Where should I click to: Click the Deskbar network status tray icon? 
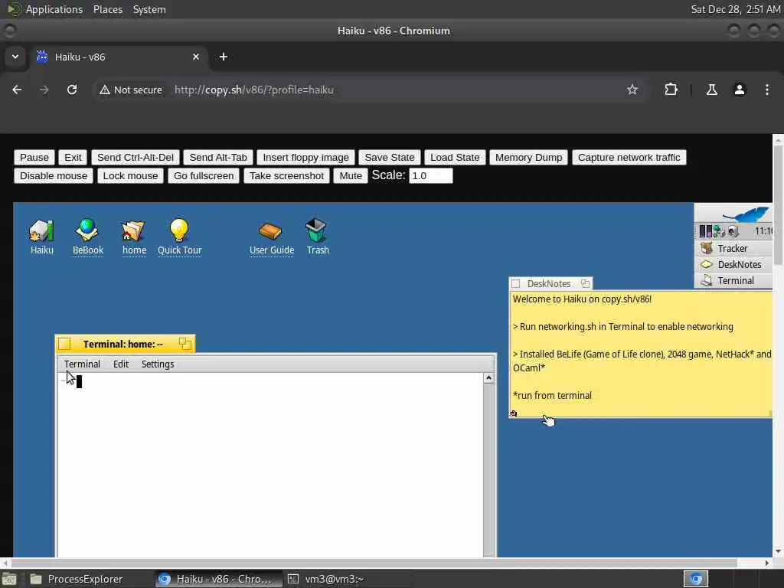[x=719, y=231]
